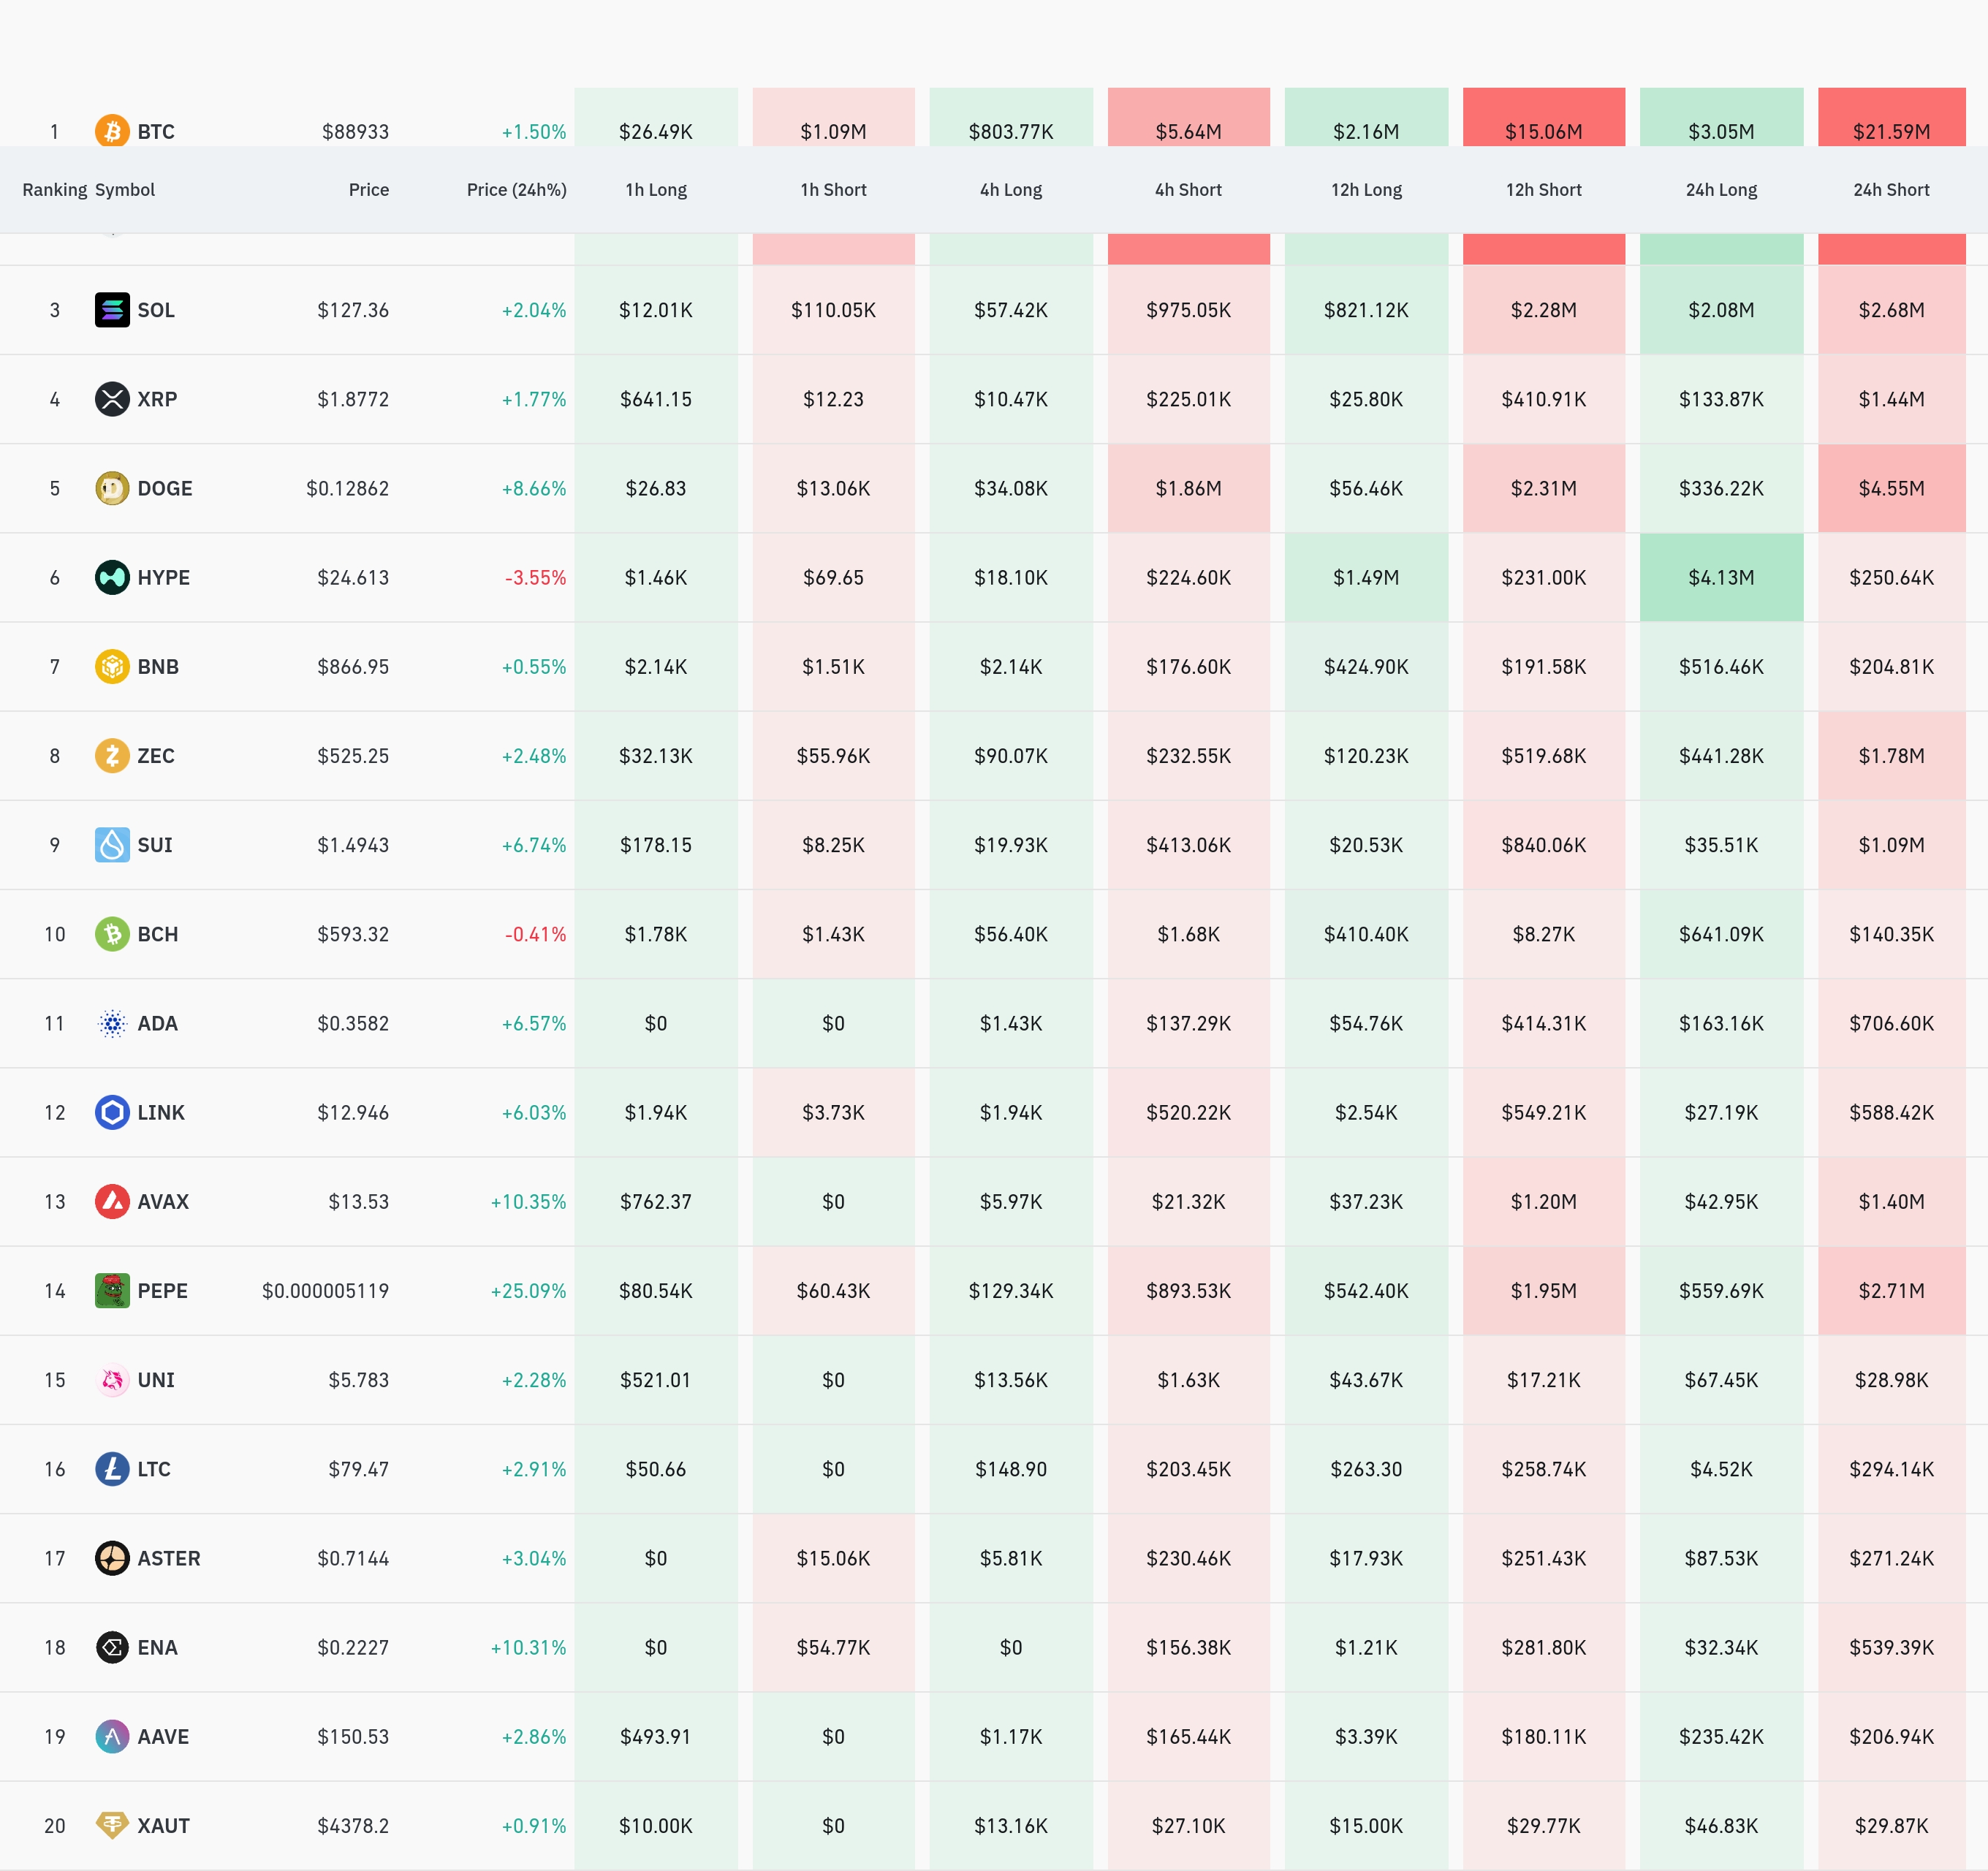Click the AAVE token icon
Image resolution: width=1988 pixels, height=1871 pixels.
click(112, 1736)
